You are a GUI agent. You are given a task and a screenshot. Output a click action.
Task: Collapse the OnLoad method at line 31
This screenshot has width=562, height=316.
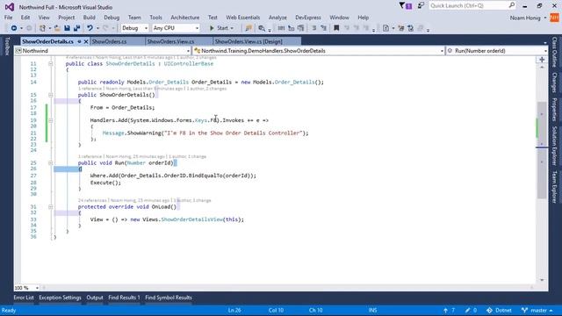[x=51, y=207]
